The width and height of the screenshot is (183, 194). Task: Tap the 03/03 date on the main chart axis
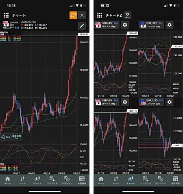61,173
